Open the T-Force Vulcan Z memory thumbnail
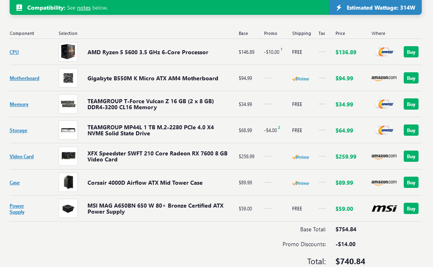 click(68, 104)
